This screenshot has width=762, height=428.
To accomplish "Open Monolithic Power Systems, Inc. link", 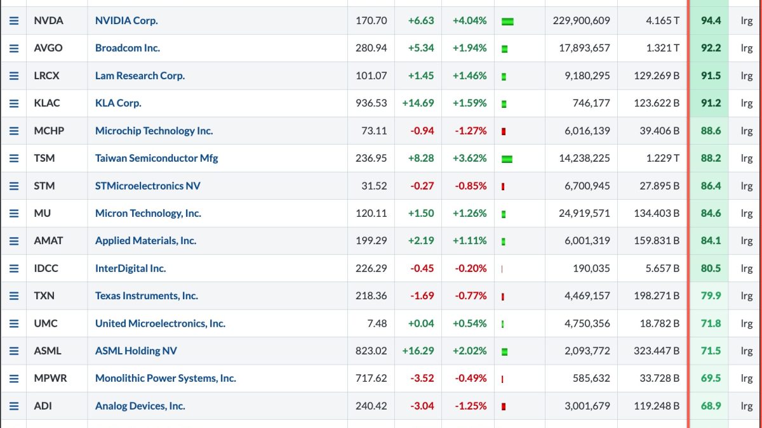I will pos(165,379).
